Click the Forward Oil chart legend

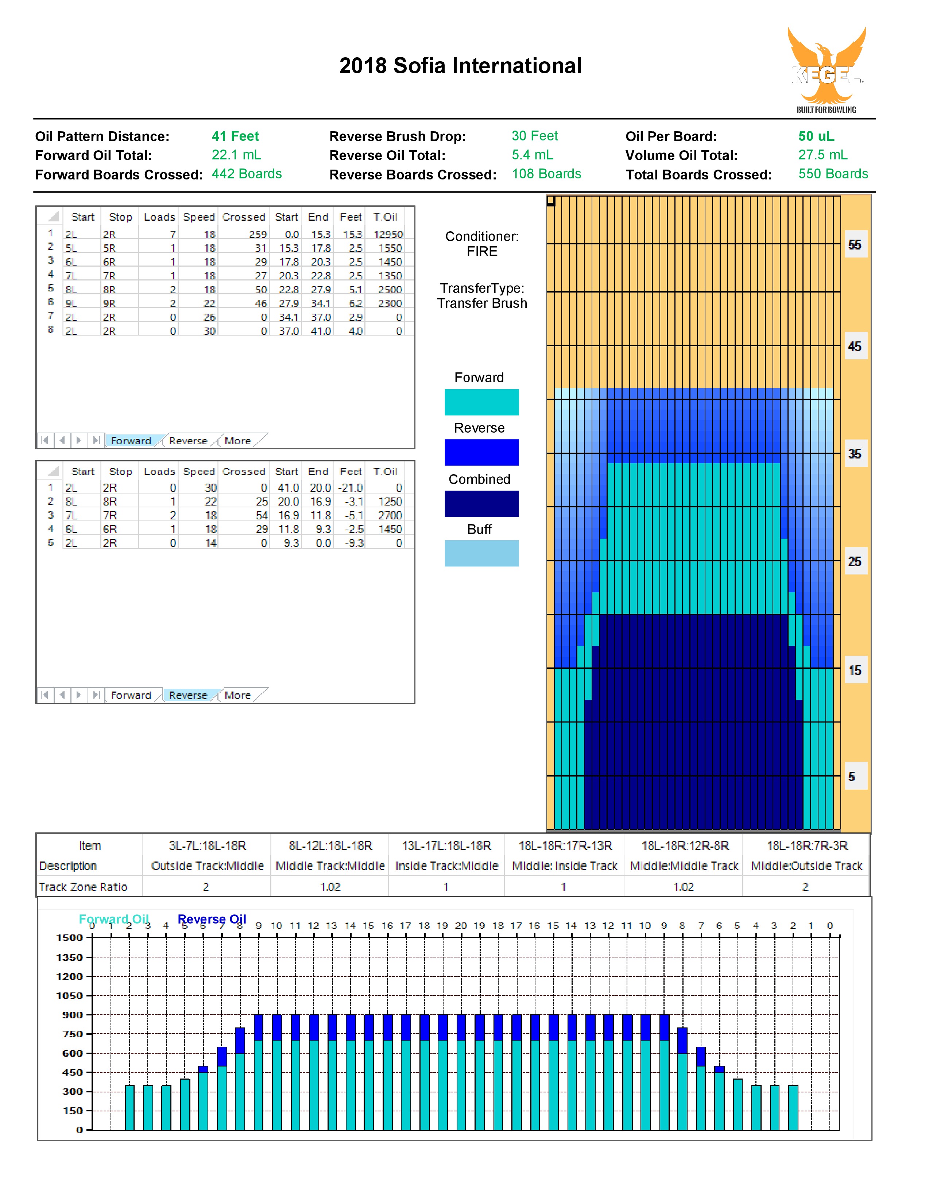(113, 919)
